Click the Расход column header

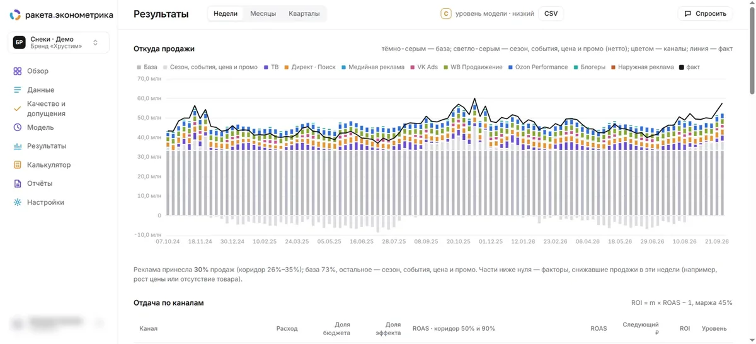click(x=287, y=328)
